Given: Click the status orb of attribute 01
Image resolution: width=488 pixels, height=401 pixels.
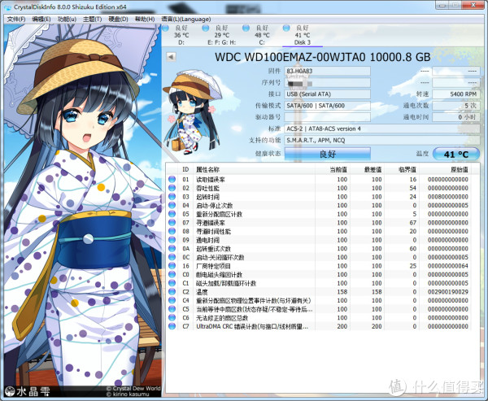Looking at the screenshot, I should point(172,179).
